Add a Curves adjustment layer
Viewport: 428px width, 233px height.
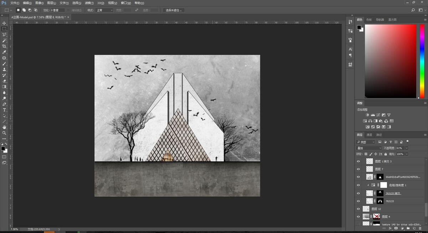pyautogui.click(x=378, y=115)
